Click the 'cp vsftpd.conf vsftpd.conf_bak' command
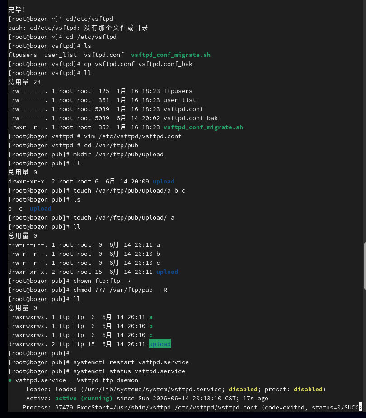Image resolution: width=366 pixels, height=418 pixels. (x=138, y=64)
